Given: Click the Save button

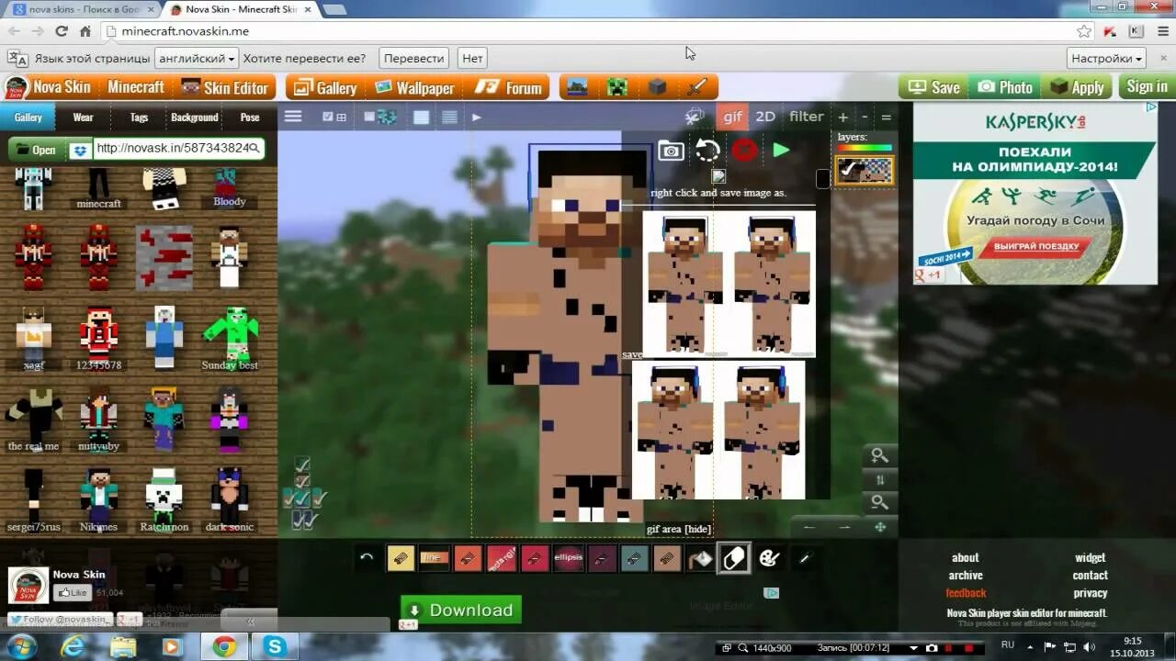Looking at the screenshot, I should (x=933, y=87).
